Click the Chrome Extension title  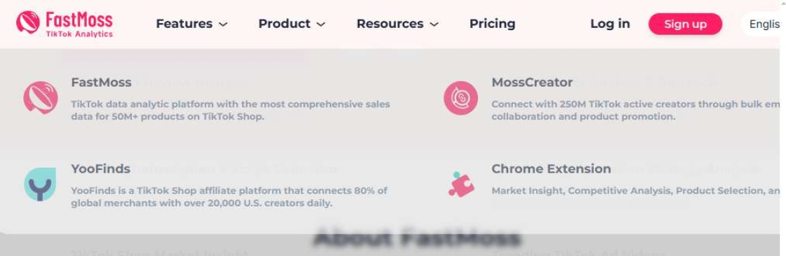551,169
